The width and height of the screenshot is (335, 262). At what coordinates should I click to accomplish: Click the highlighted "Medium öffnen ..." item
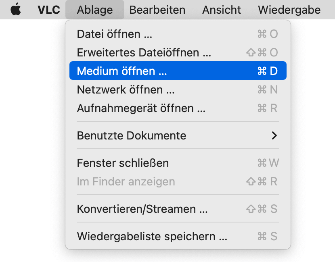121,71
